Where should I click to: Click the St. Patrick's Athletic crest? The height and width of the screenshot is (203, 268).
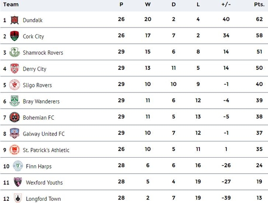tap(14, 150)
